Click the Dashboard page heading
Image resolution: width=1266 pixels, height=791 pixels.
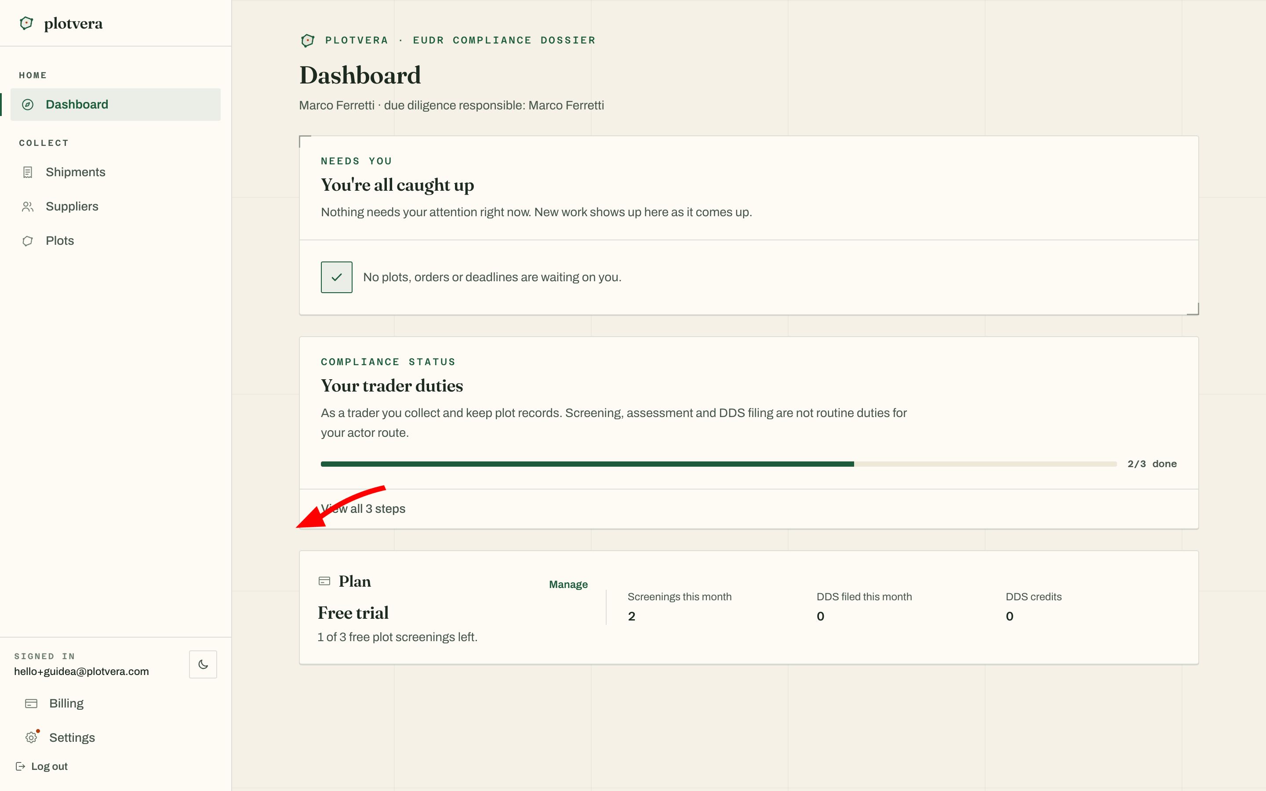coord(360,75)
